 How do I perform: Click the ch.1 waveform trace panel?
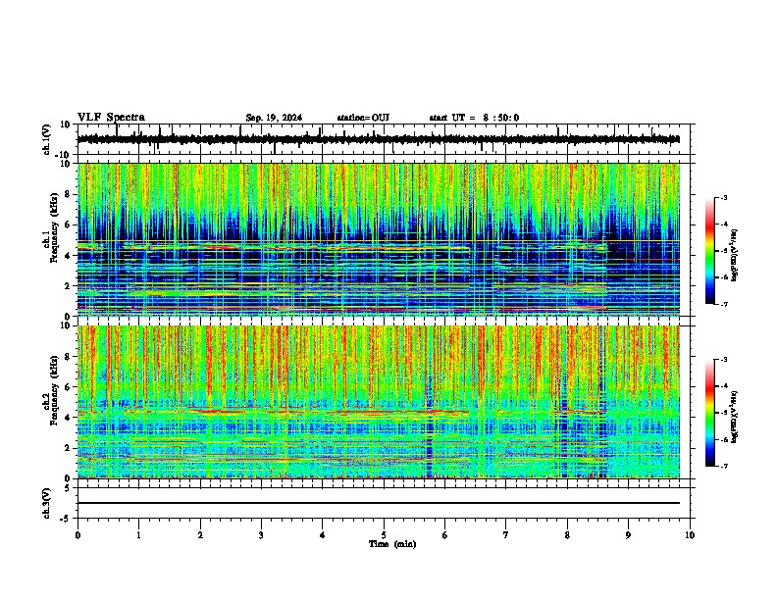coord(384,139)
